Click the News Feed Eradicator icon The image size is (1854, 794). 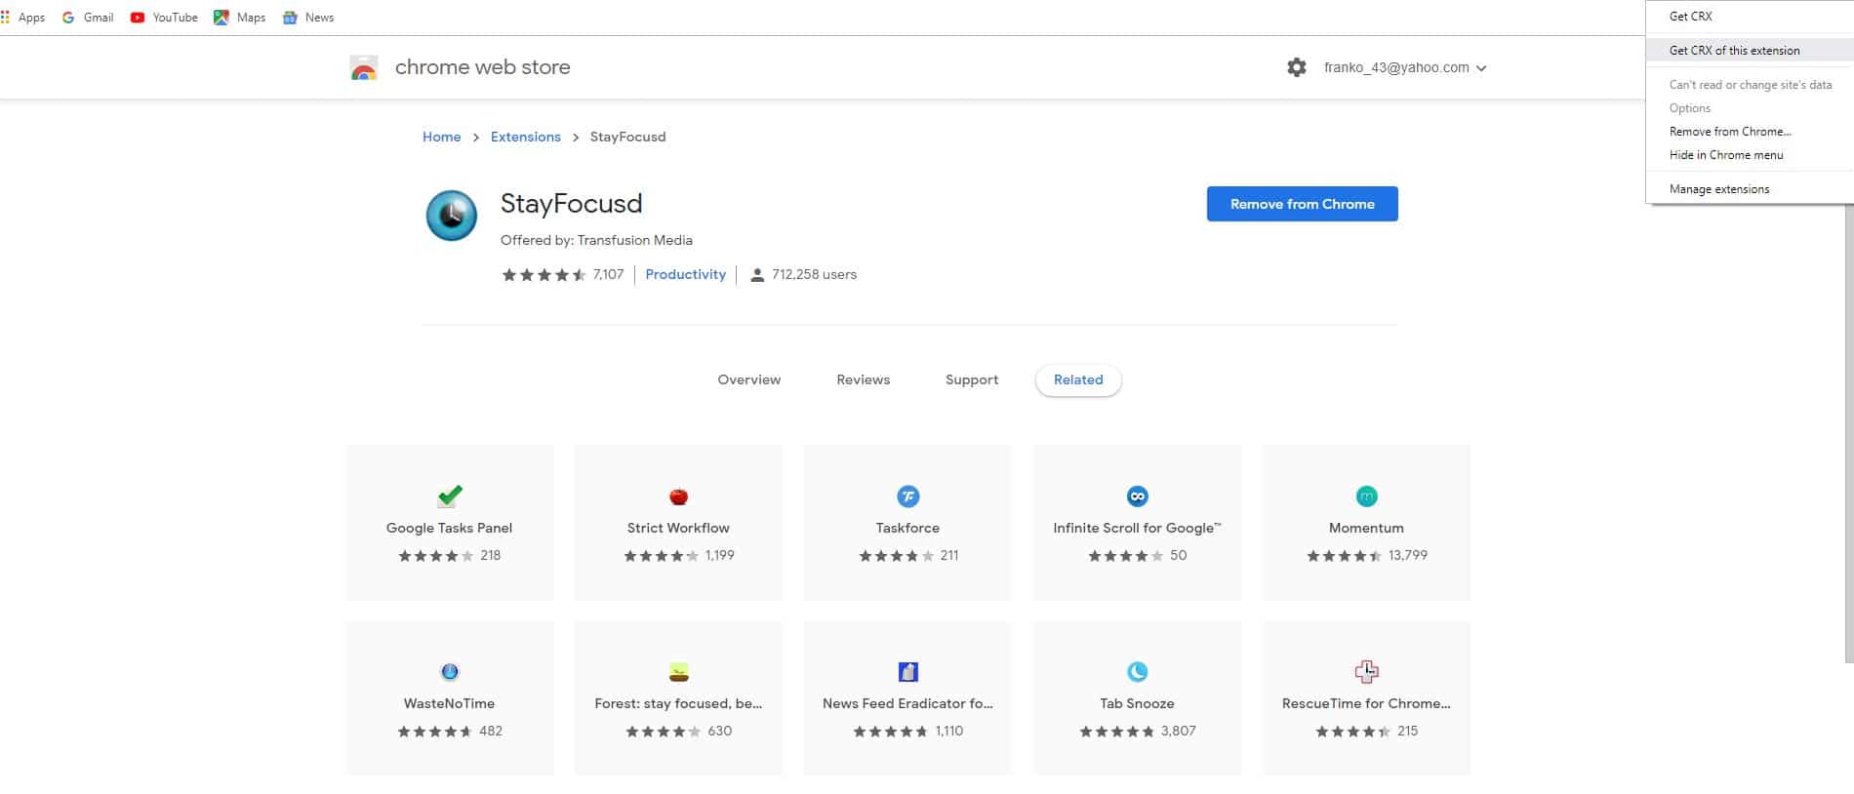click(908, 671)
